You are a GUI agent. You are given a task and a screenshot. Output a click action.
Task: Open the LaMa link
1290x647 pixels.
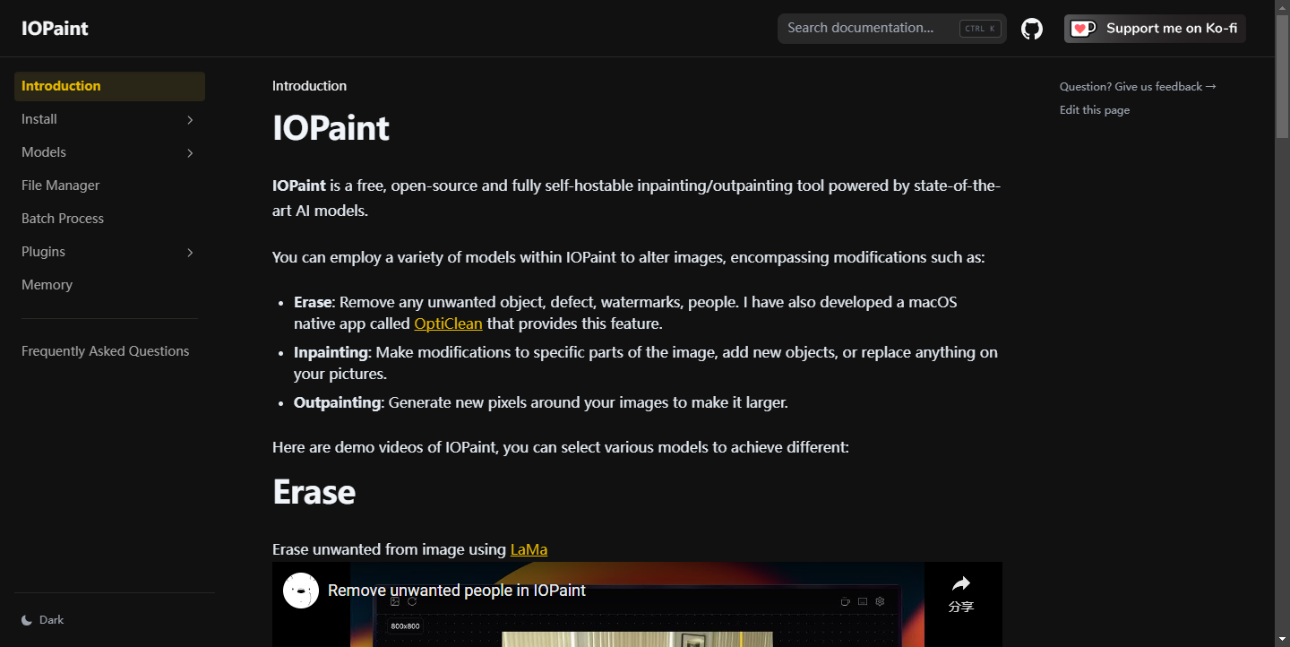point(529,549)
